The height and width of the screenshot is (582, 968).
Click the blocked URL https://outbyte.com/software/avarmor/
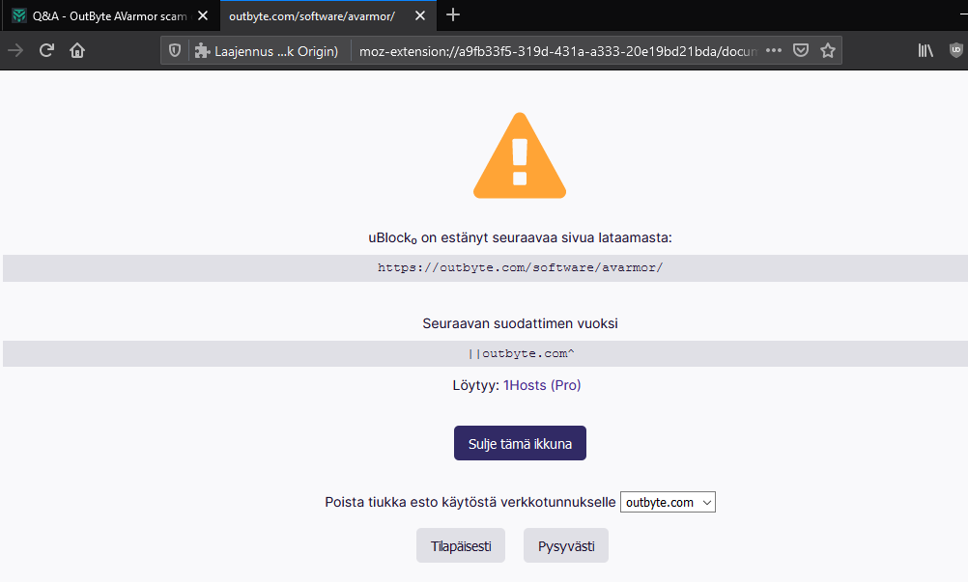click(x=521, y=267)
